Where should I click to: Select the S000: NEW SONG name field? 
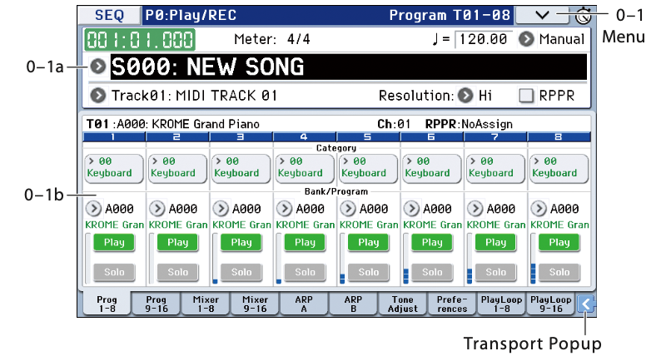(349, 67)
